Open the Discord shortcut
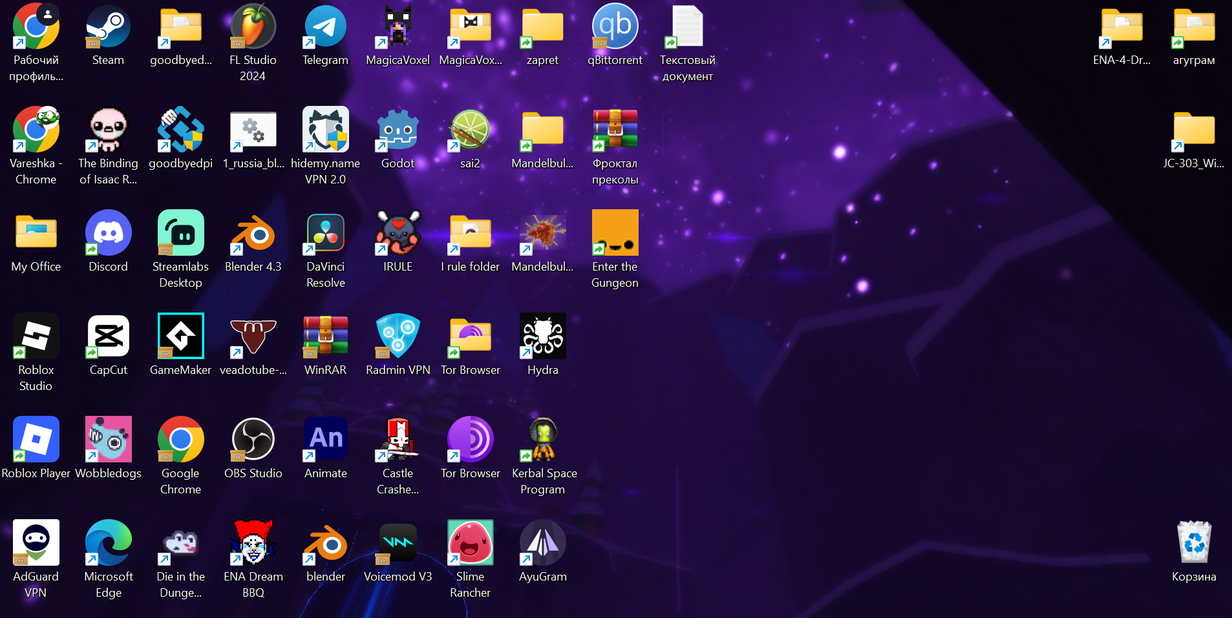Viewport: 1232px width, 618px height. tap(108, 233)
